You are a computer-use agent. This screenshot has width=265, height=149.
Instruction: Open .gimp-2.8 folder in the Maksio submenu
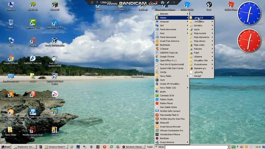202,17
